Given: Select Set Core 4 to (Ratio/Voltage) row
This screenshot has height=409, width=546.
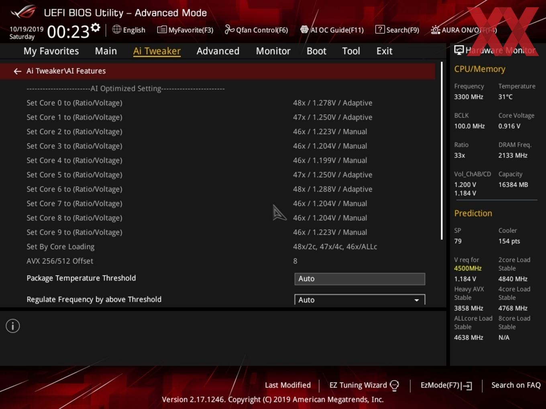Looking at the screenshot, I should [x=217, y=160].
